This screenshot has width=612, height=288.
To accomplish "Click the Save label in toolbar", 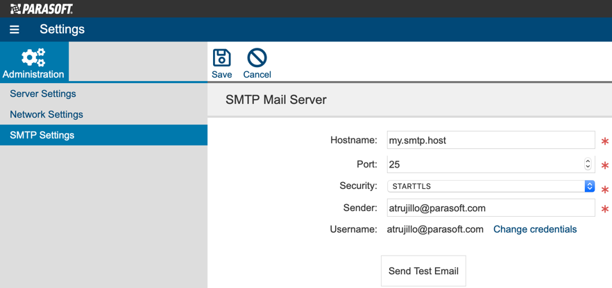I will tap(222, 74).
